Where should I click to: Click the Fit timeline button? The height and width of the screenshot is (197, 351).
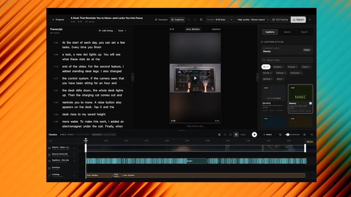pyautogui.click(x=312, y=135)
